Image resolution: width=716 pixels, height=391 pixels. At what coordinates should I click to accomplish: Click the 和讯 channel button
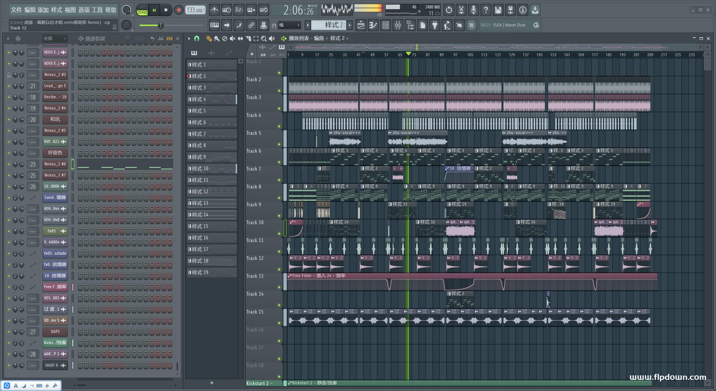point(55,120)
